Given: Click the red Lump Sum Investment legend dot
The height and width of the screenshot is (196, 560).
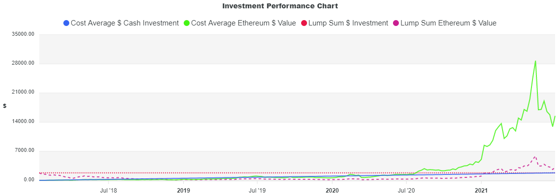Looking at the screenshot, I should point(304,23).
